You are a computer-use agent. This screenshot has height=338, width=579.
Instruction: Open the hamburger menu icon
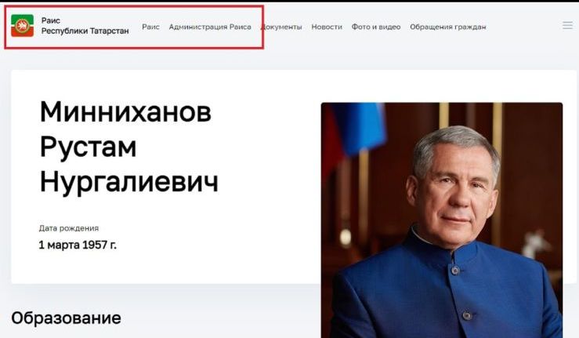[x=567, y=26]
